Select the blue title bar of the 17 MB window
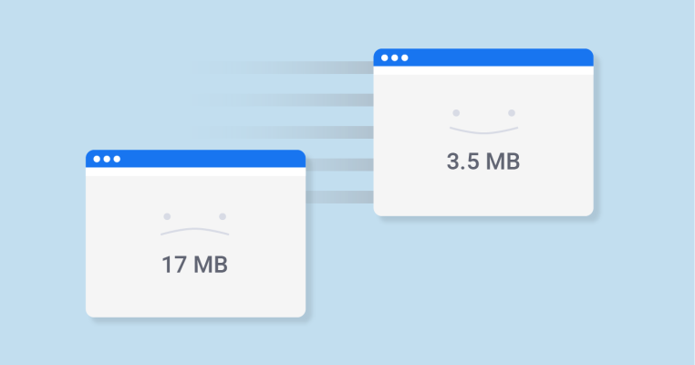This screenshot has height=365, width=695. pyautogui.click(x=195, y=159)
